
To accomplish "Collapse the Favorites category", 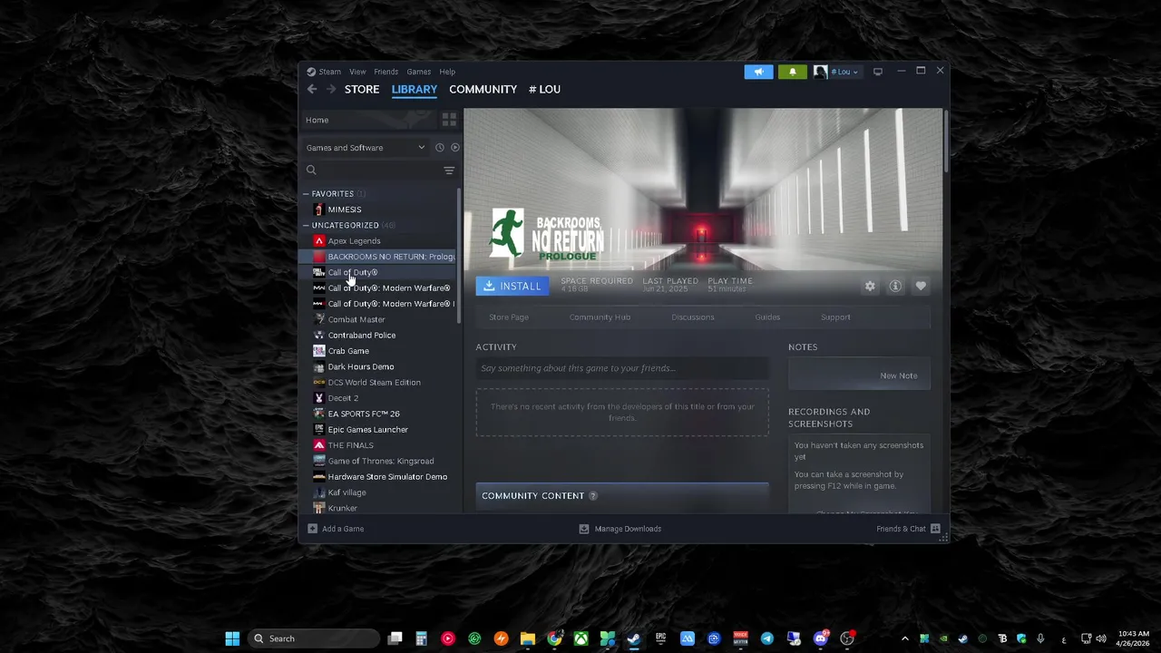I will [307, 194].
